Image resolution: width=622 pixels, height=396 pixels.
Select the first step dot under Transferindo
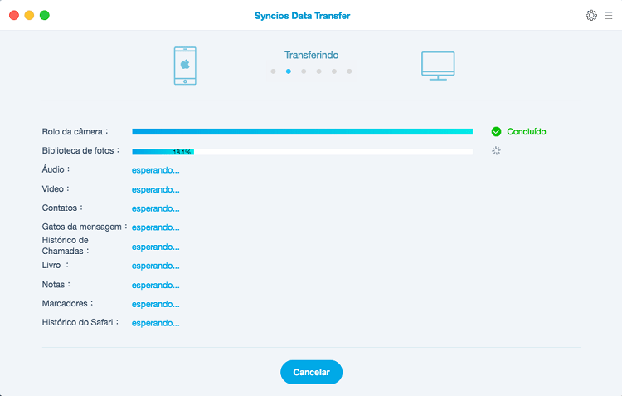[273, 71]
